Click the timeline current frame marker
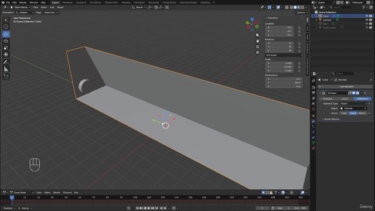This screenshot has height=211, width=375. 12,198
